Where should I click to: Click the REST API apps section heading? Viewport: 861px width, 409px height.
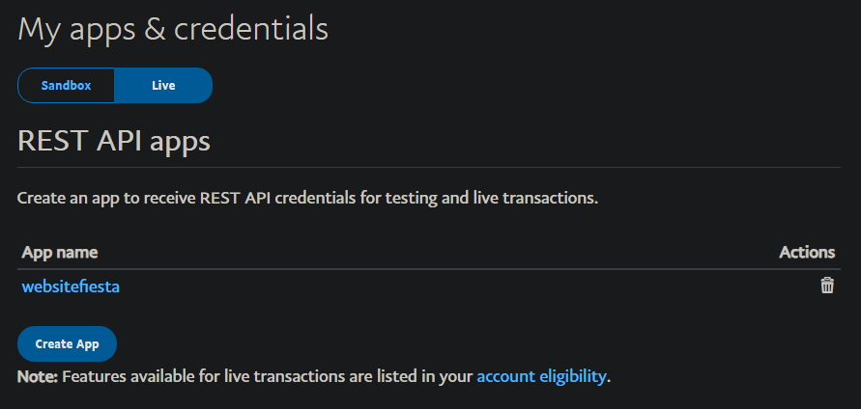pos(114,142)
